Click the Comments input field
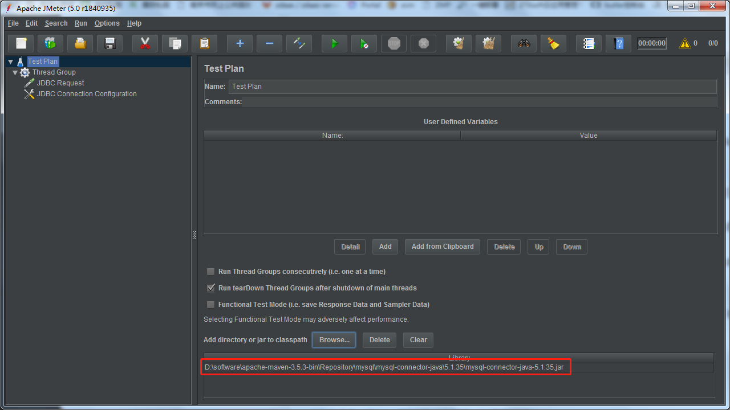 click(x=480, y=102)
